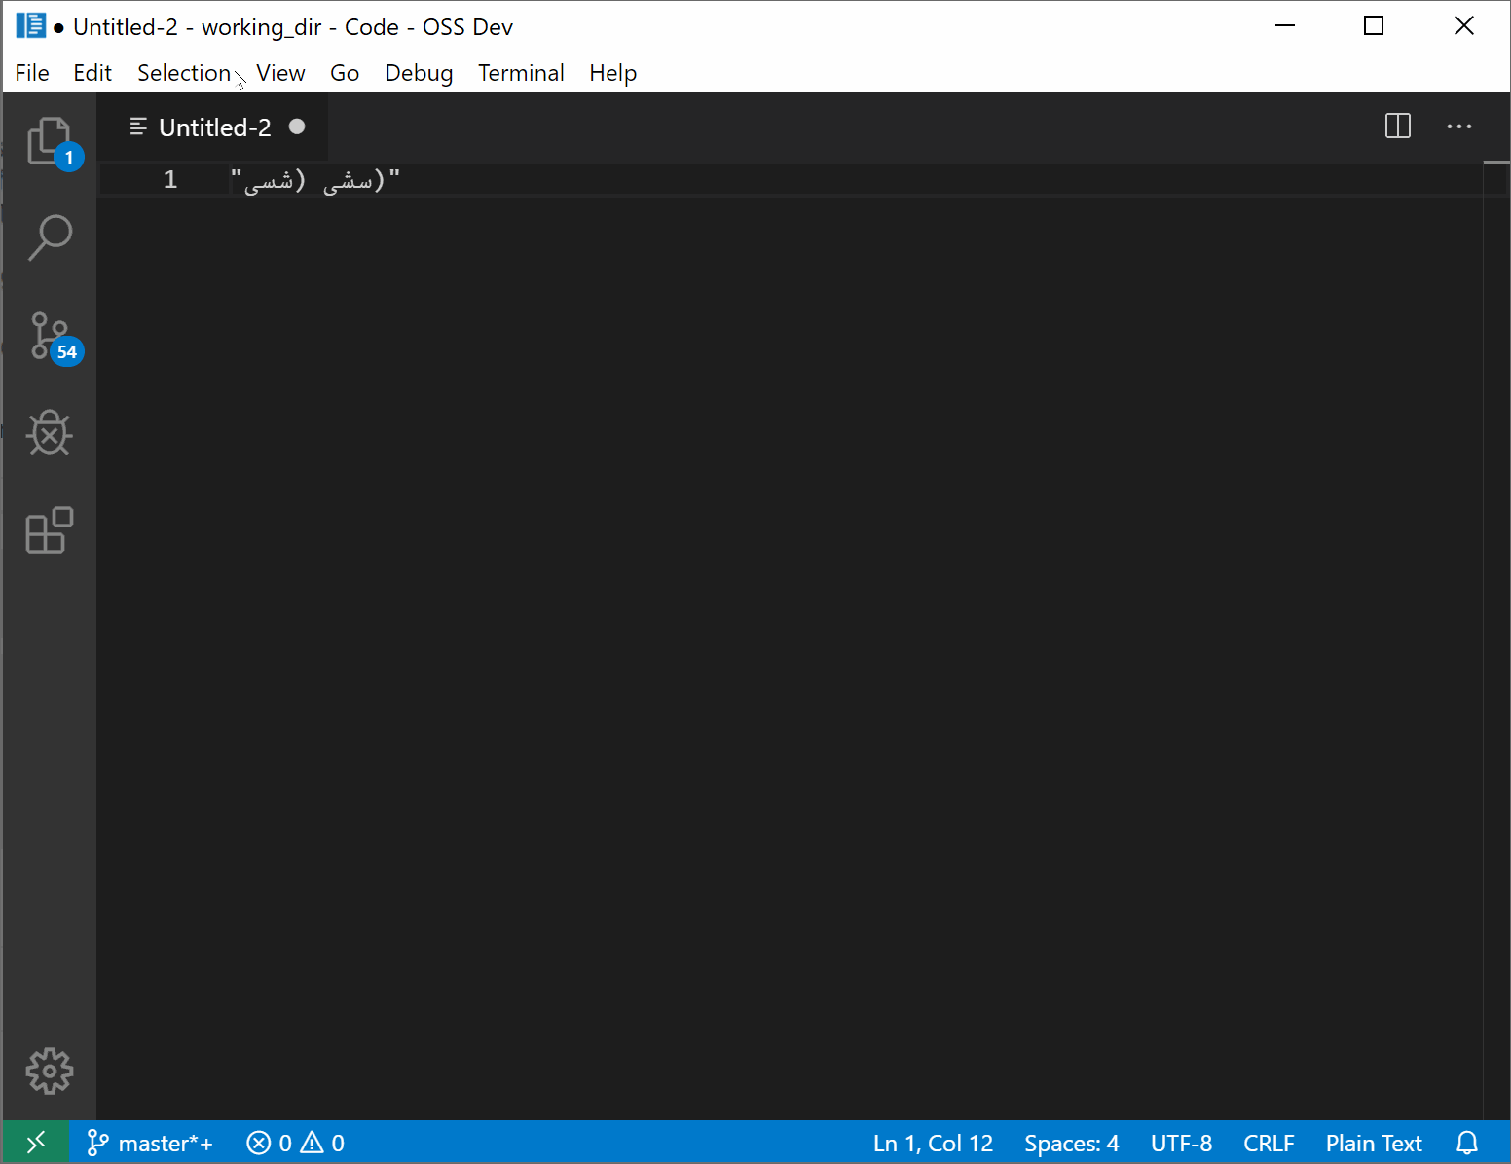The width and height of the screenshot is (1511, 1164).
Task: Open the File menu
Action: point(32,72)
